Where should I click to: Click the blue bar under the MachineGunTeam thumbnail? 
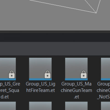point(76,79)
